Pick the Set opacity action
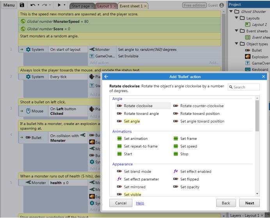This screenshot has width=270, height=218. click(189, 187)
